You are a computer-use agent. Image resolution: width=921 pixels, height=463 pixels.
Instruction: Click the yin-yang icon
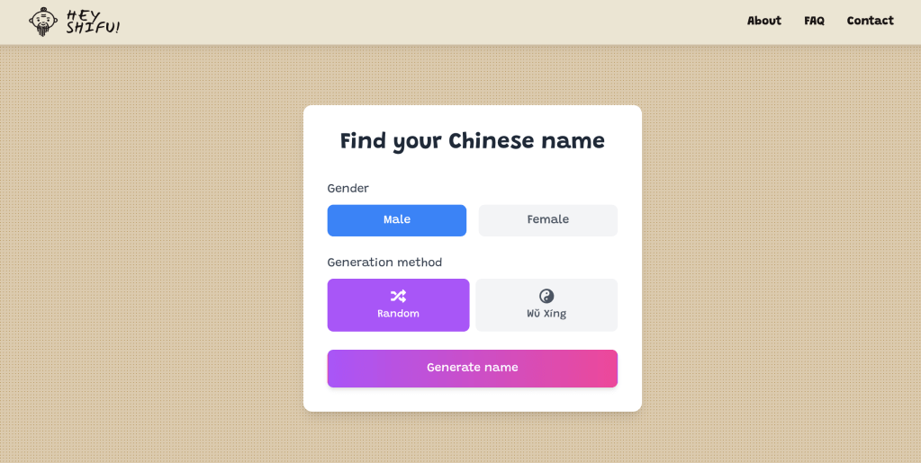(x=546, y=297)
